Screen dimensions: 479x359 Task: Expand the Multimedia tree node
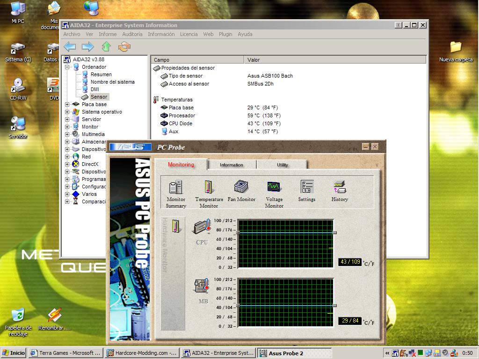(67, 134)
